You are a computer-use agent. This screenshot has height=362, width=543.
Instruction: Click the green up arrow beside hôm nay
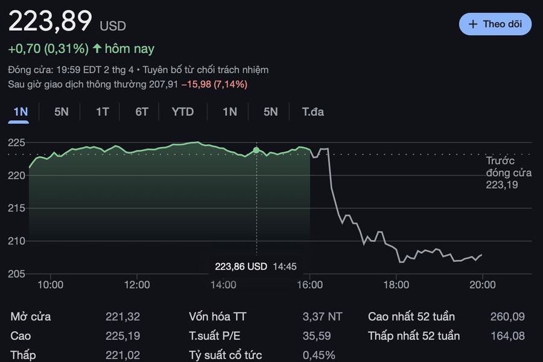(x=97, y=48)
